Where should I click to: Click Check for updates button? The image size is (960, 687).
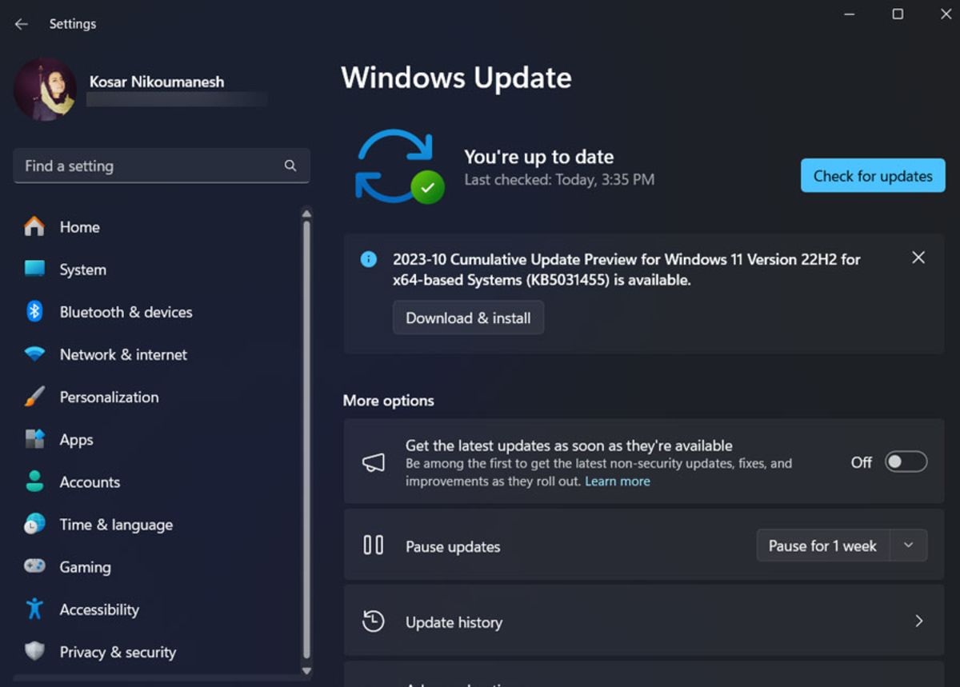[x=873, y=176]
